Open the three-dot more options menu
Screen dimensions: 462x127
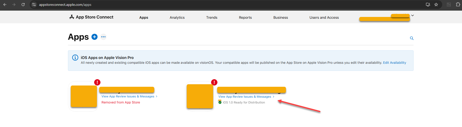[x=103, y=37]
